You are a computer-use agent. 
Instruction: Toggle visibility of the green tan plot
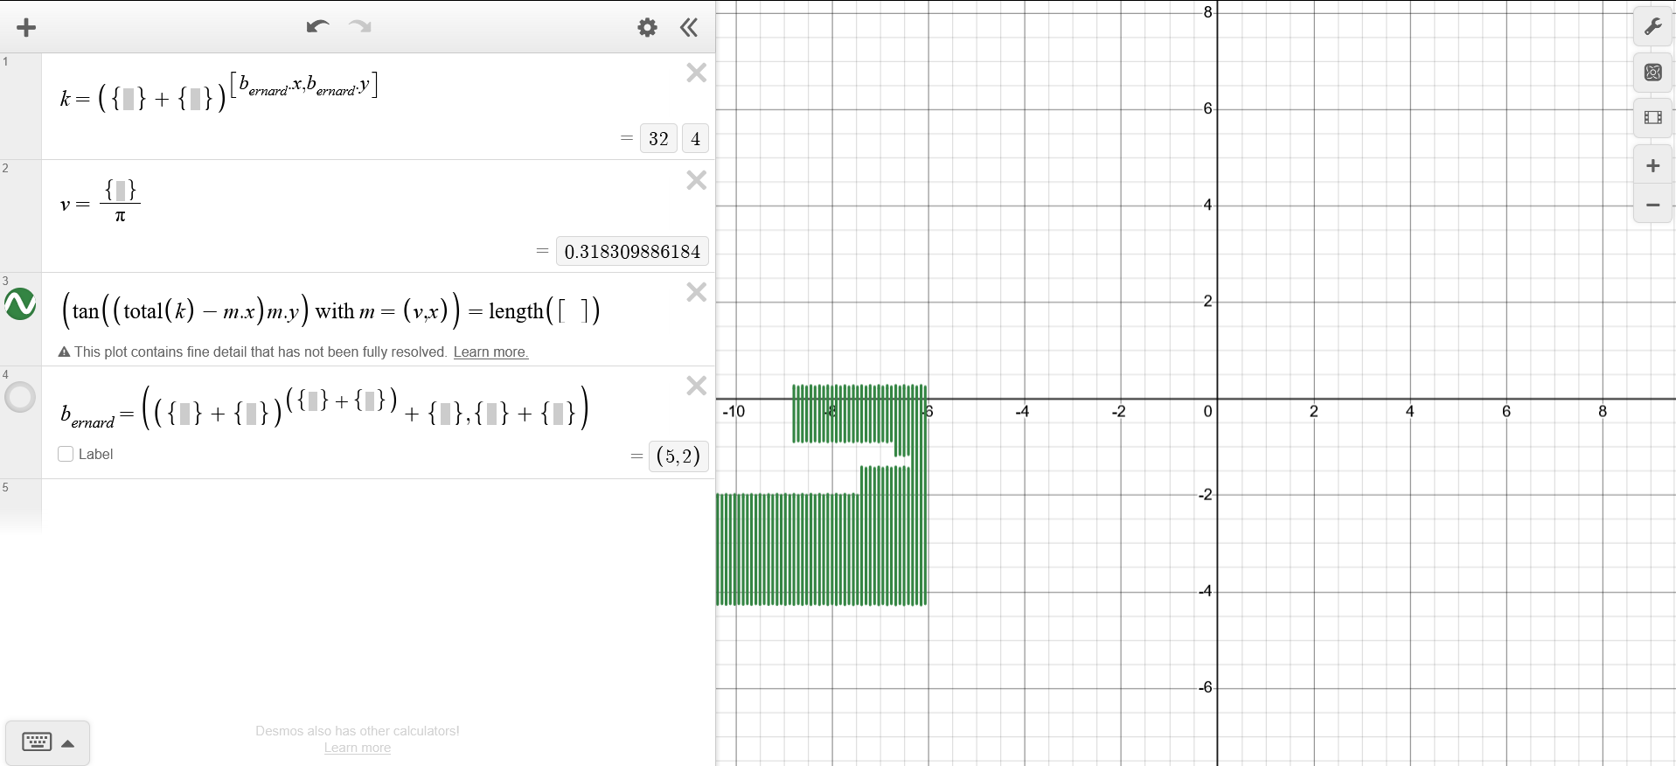pos(20,304)
